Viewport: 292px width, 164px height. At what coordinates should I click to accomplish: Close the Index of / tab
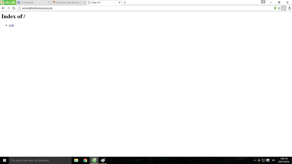pyautogui.click(x=120, y=3)
